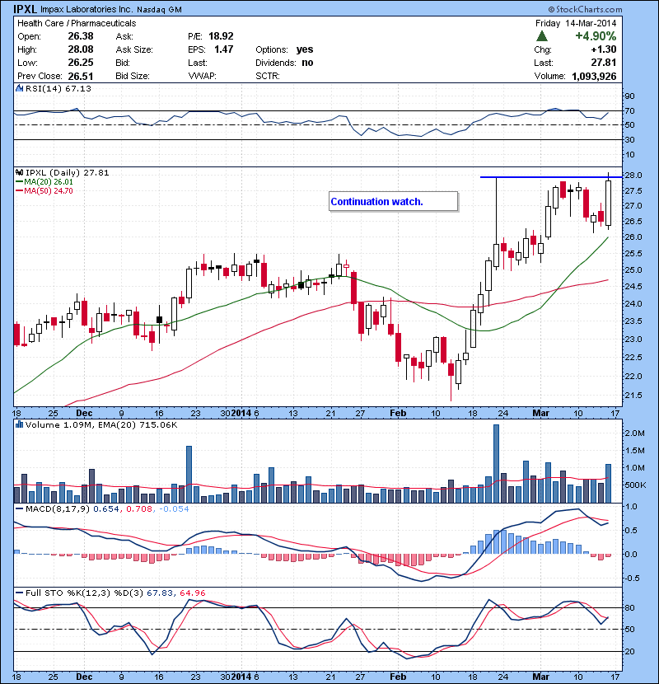Select the Volume panel legend icon
Image resolution: width=659 pixels, height=684 pixels.
click(21, 425)
